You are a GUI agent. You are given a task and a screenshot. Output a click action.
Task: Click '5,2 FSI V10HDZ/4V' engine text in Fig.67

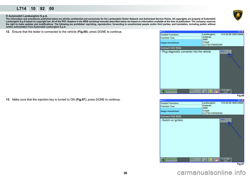[213, 113]
